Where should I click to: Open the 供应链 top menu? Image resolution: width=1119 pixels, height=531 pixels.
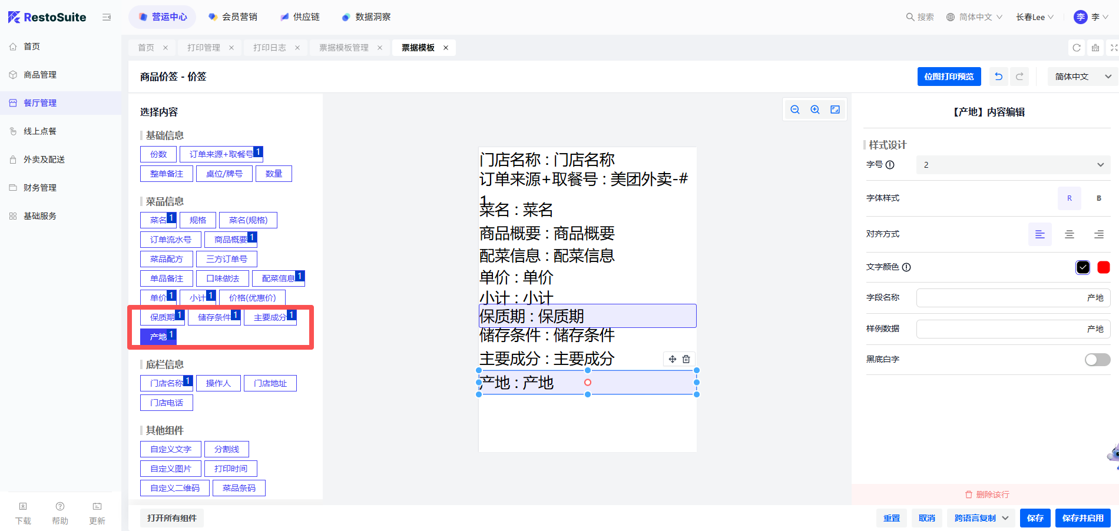[300, 17]
